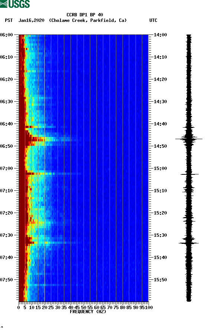
Task: Click the seismogram spike near 15:33
Action: point(189,243)
